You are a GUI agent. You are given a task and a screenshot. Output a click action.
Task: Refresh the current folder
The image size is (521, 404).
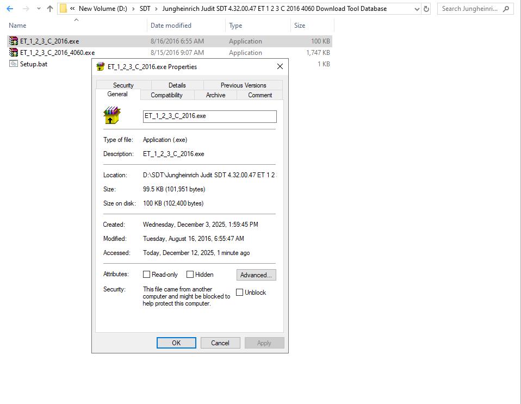pyautogui.click(x=426, y=9)
